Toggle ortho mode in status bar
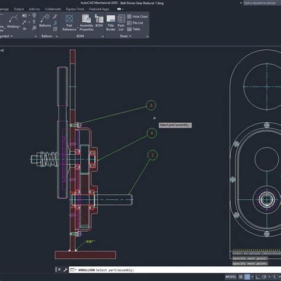The height and width of the screenshot is (281, 281). click(x=258, y=277)
